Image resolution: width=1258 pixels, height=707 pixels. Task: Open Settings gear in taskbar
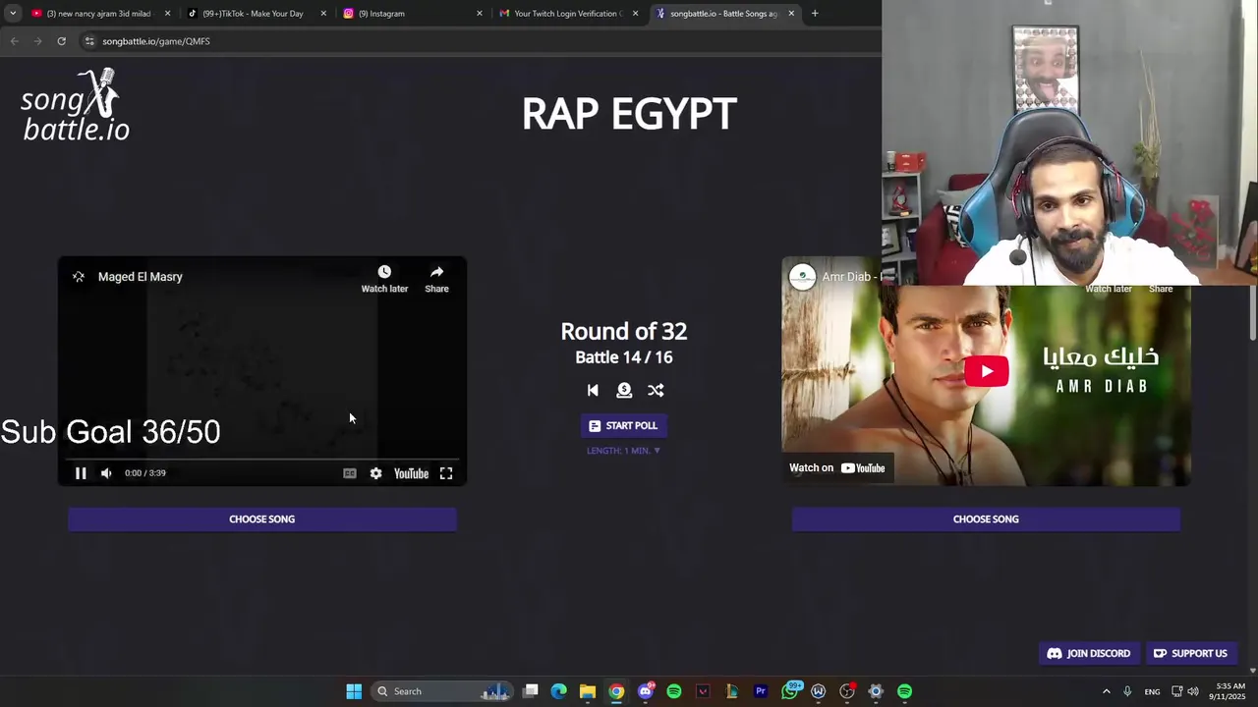point(876,691)
